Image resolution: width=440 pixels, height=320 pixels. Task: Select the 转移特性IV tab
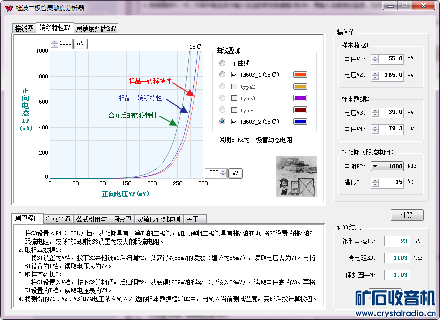(55, 28)
